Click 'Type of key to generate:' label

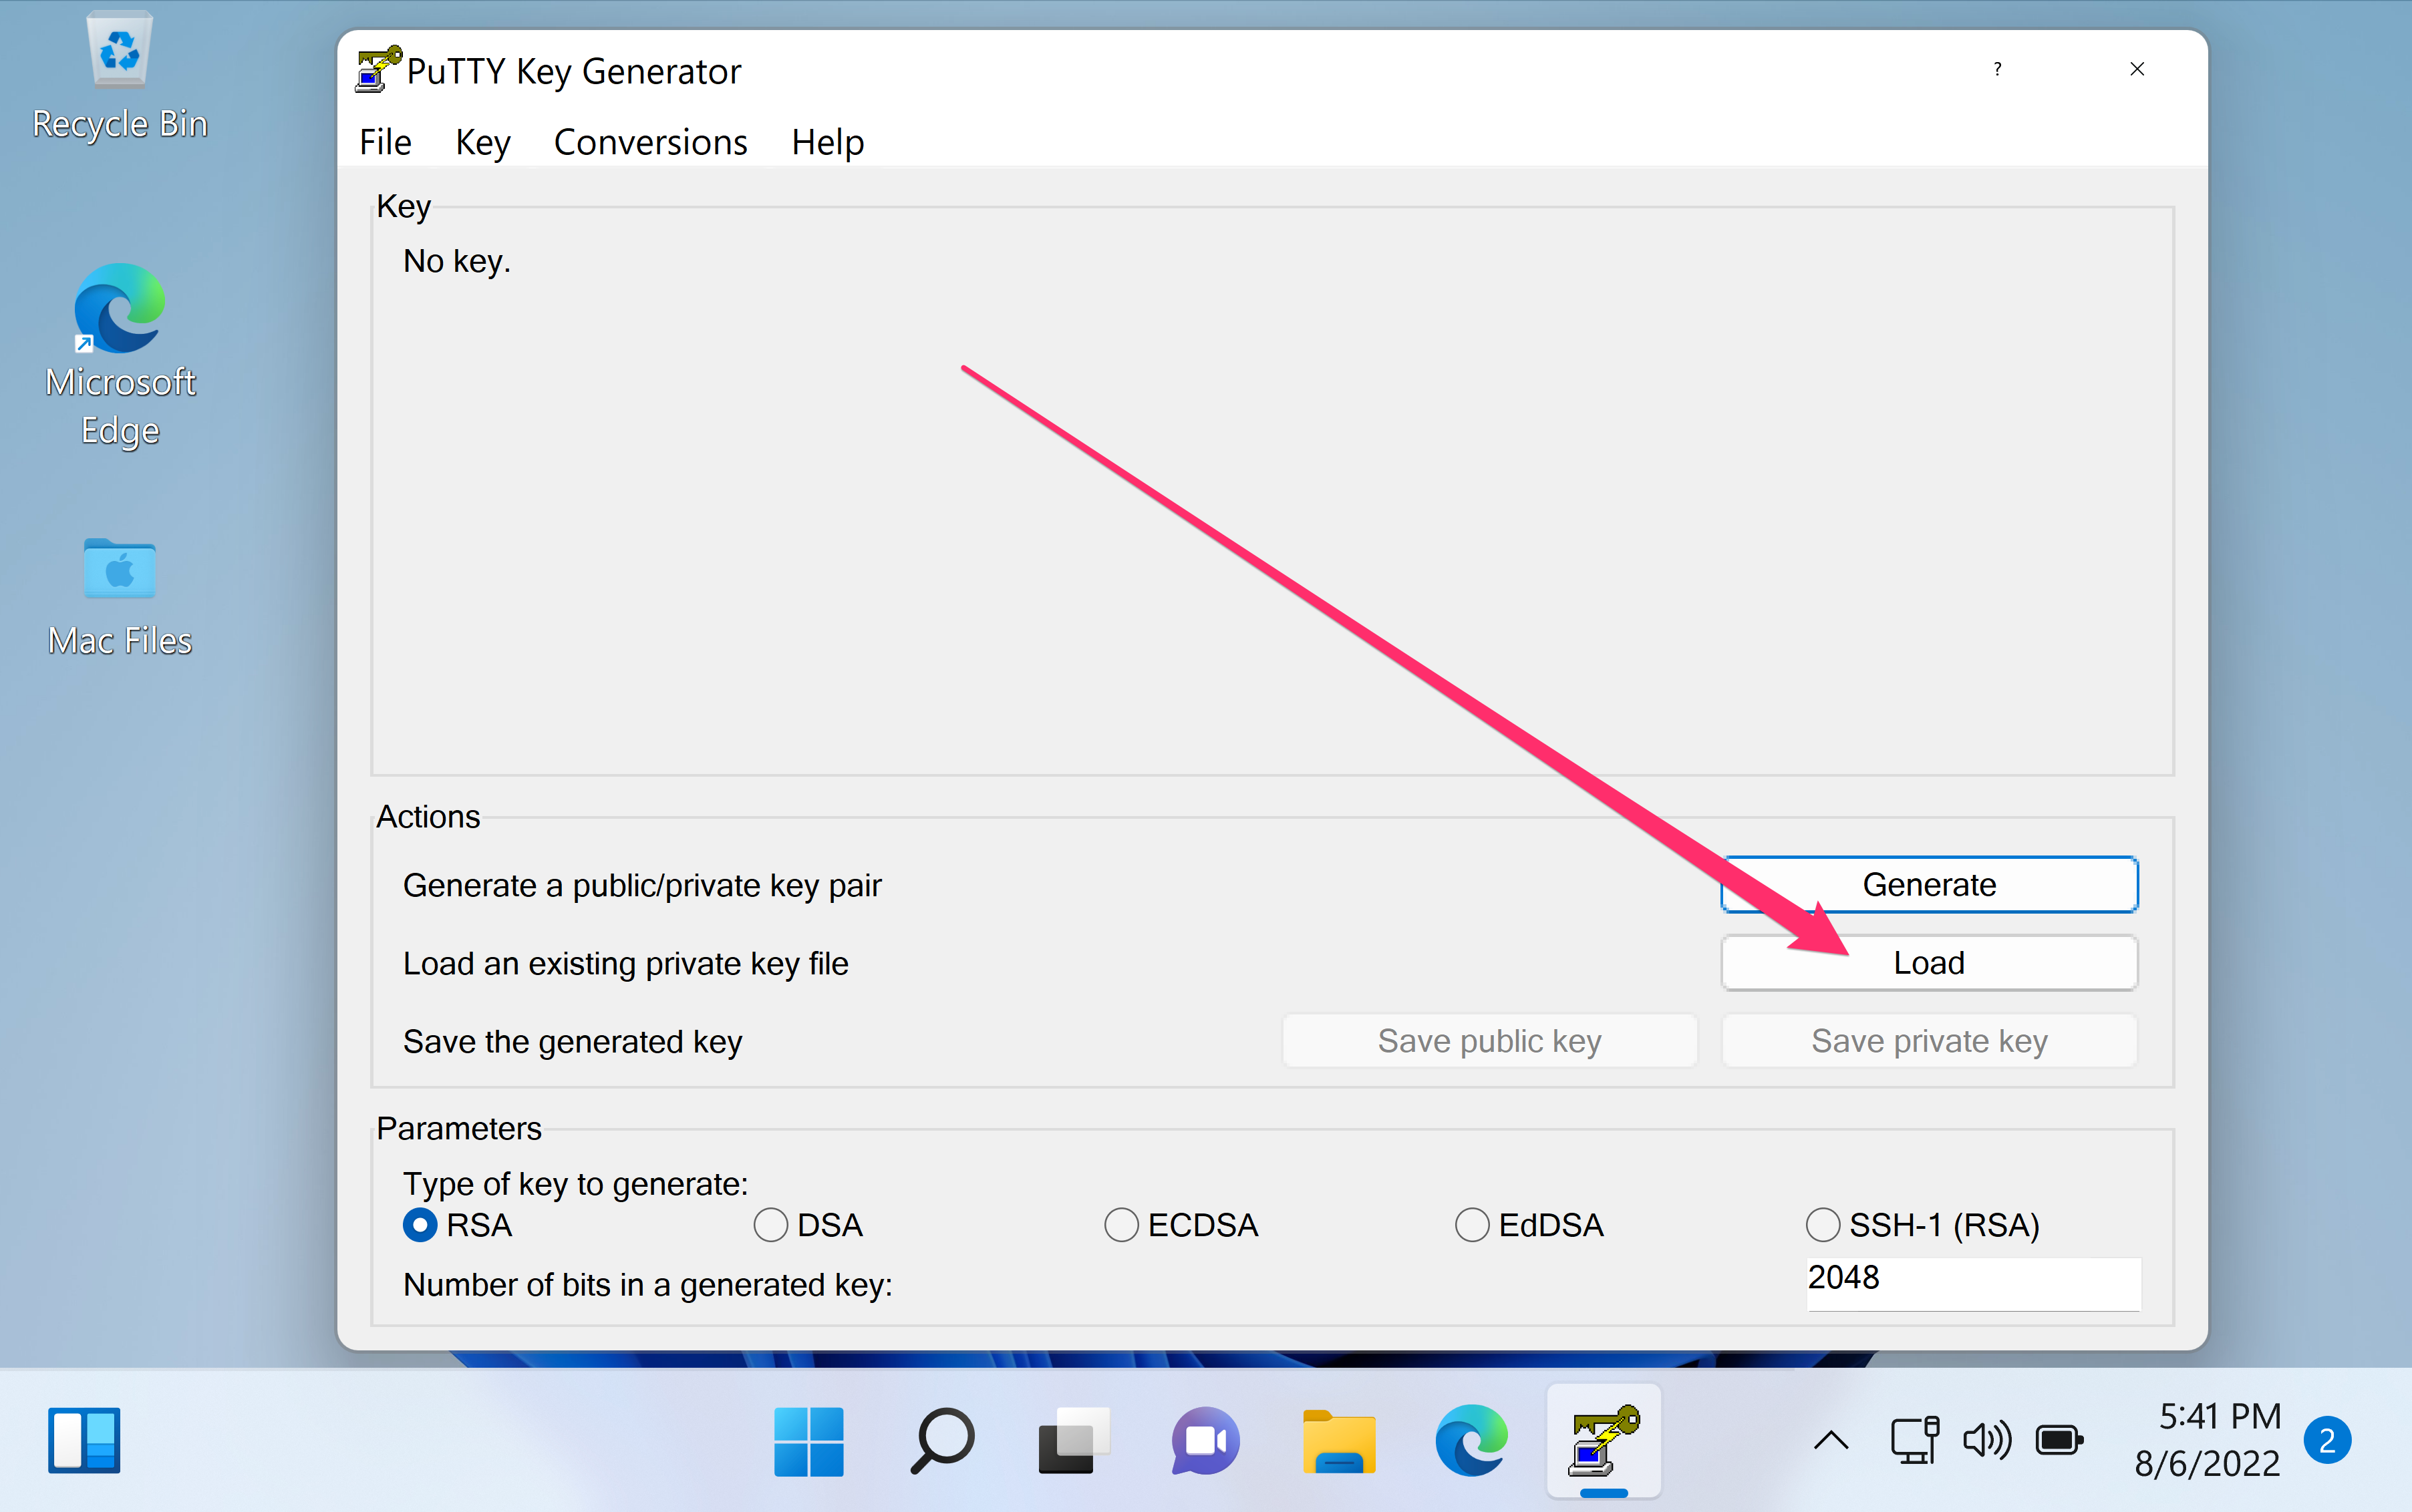(575, 1184)
